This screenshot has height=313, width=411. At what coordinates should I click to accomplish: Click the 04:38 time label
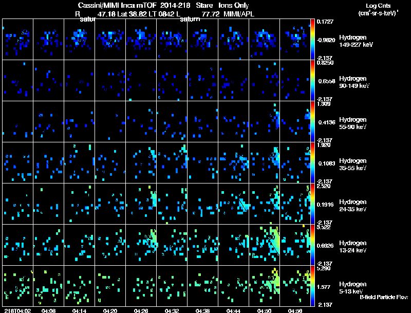pyautogui.click(x=202, y=310)
